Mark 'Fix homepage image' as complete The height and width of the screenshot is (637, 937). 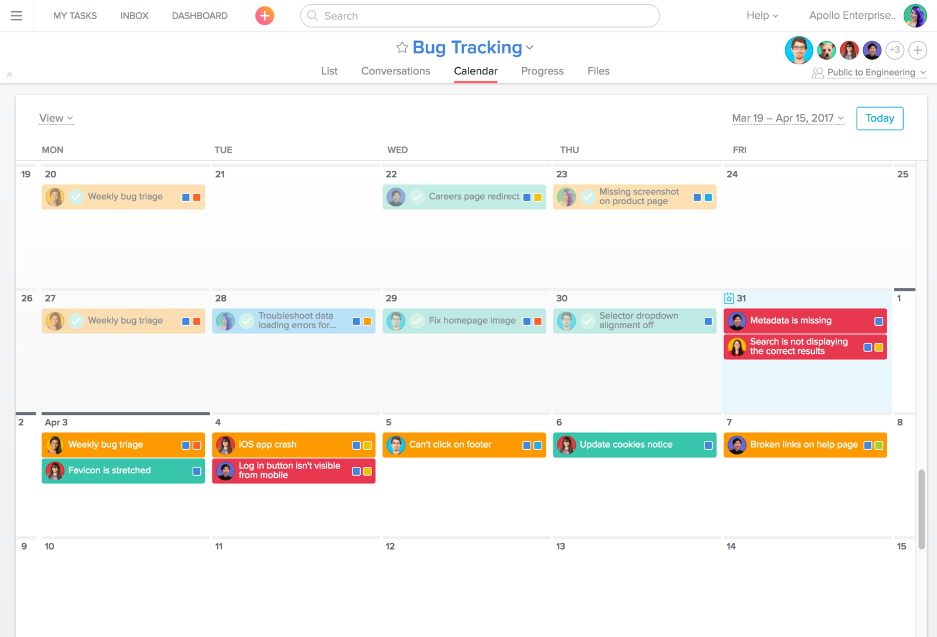(x=418, y=321)
